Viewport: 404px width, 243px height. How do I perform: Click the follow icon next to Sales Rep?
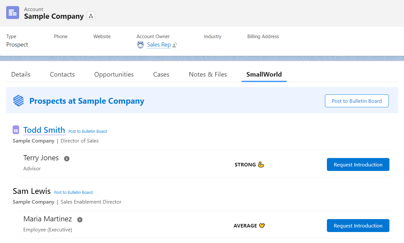(174, 45)
